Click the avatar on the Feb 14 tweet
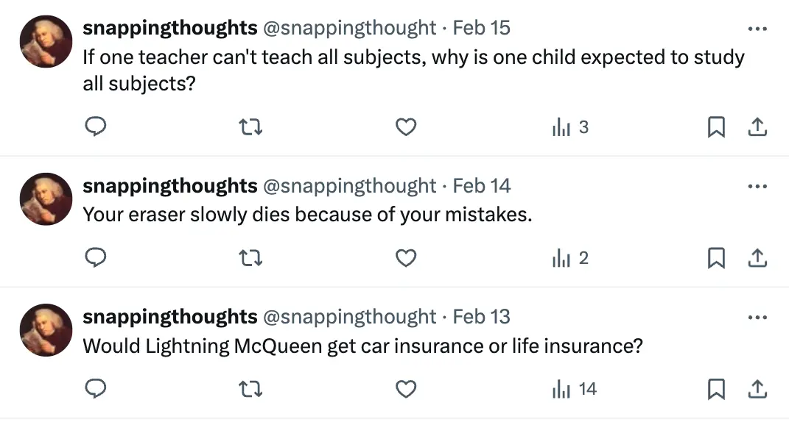Image resolution: width=789 pixels, height=422 pixels. [x=46, y=199]
